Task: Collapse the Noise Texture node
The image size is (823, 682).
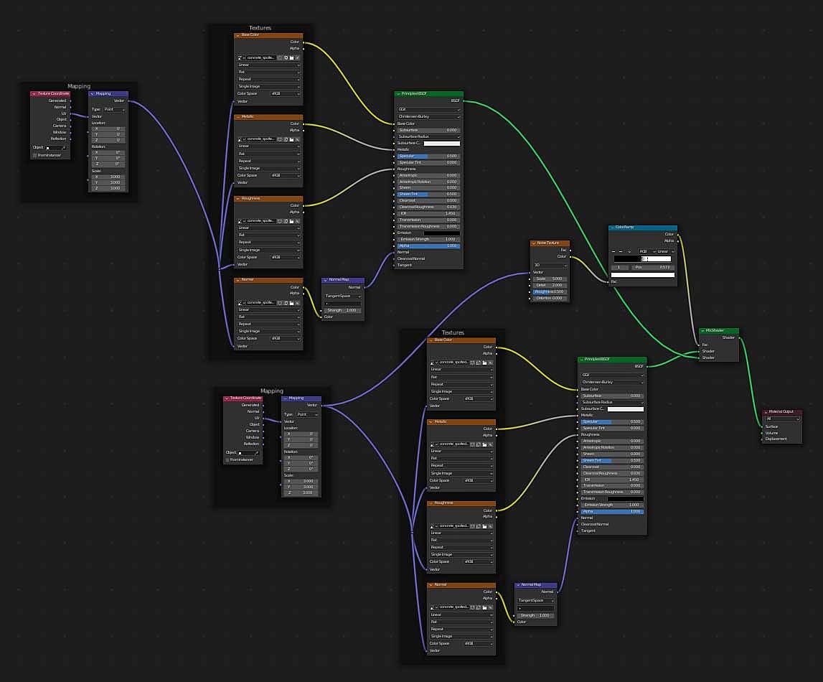Action: [x=534, y=243]
